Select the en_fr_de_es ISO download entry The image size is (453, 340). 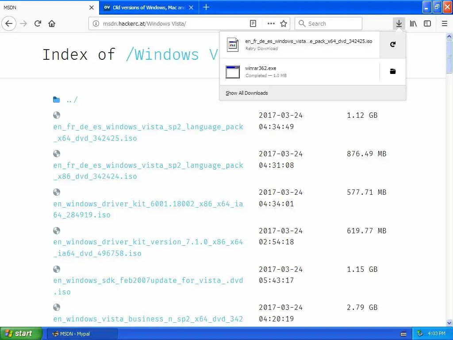point(300,45)
